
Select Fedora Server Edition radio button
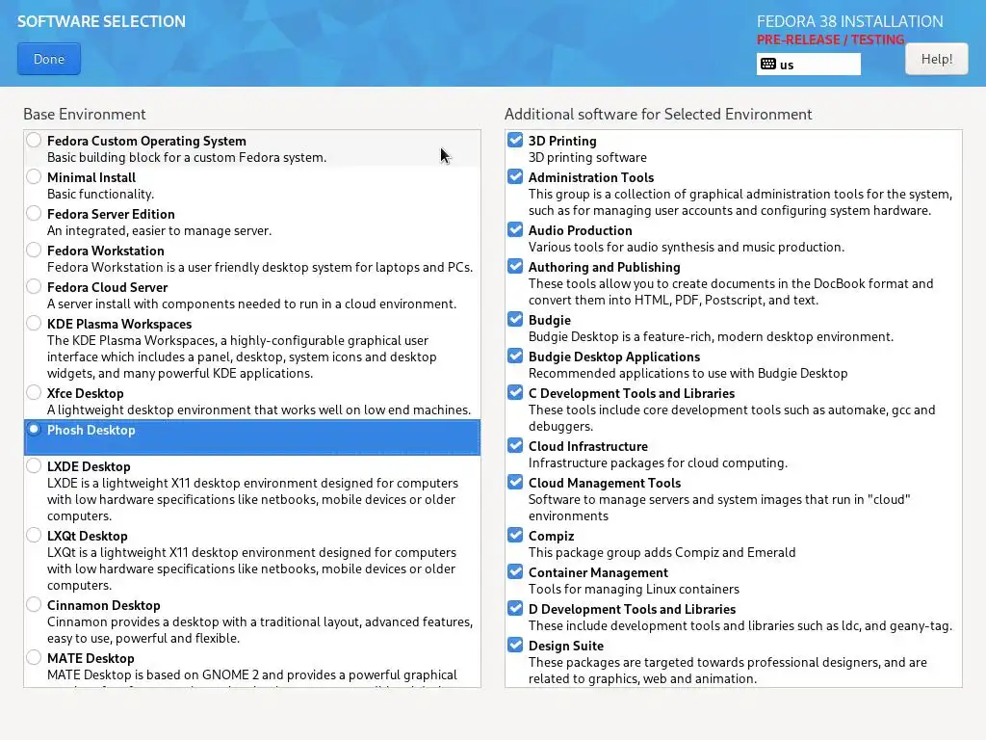(x=34, y=213)
